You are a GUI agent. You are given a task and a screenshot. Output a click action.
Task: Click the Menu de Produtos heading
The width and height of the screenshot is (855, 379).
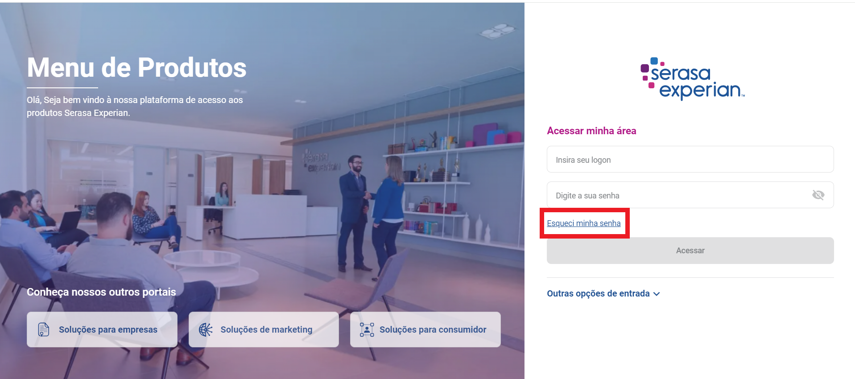pos(136,67)
